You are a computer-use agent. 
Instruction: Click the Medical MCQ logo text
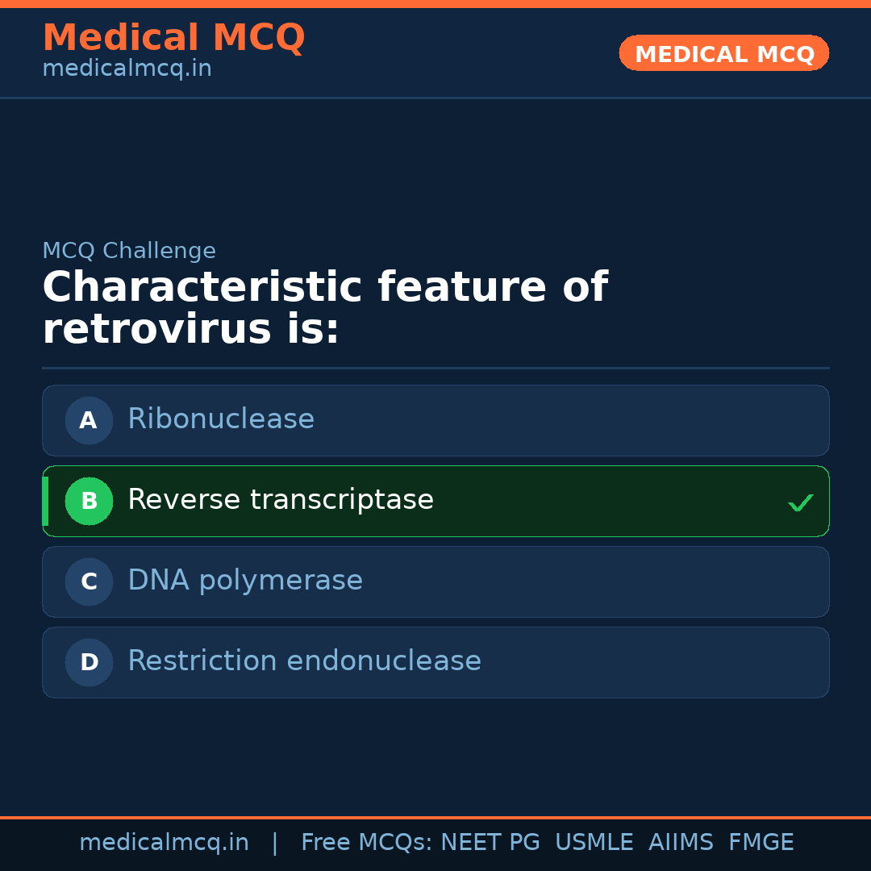point(173,37)
